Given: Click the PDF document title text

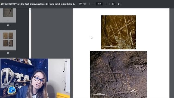Looking at the screenshot, I should 38,4.
